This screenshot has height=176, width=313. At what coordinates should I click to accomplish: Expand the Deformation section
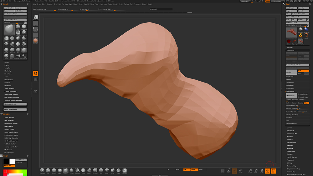(x=291, y=142)
